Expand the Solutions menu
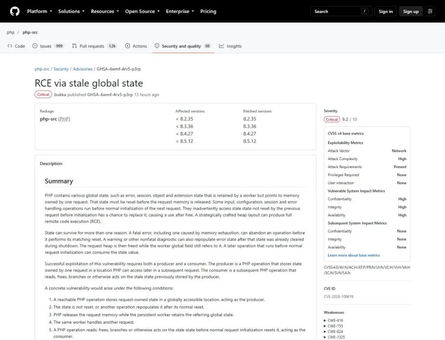Screen dimensions: 445x340 click(71, 12)
